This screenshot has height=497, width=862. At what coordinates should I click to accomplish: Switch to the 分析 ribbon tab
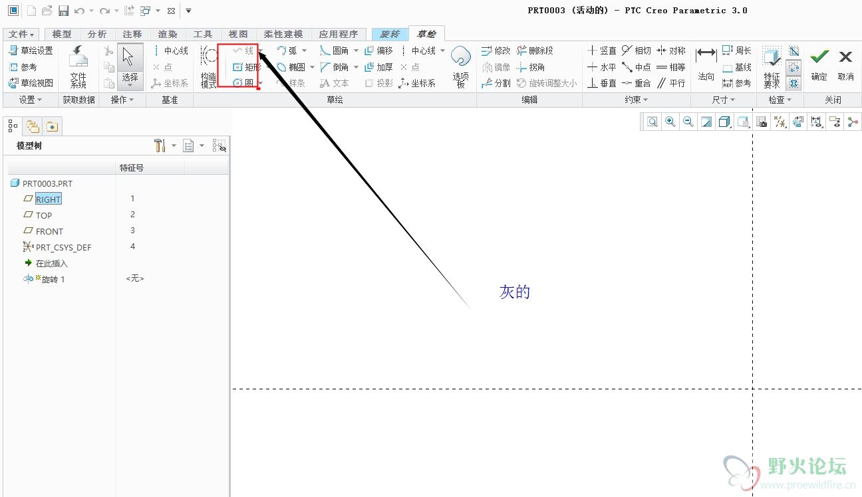[97, 34]
